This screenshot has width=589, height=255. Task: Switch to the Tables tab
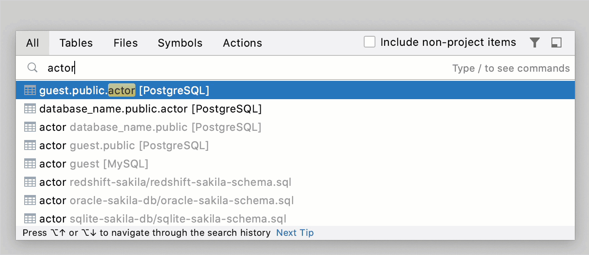coord(76,43)
